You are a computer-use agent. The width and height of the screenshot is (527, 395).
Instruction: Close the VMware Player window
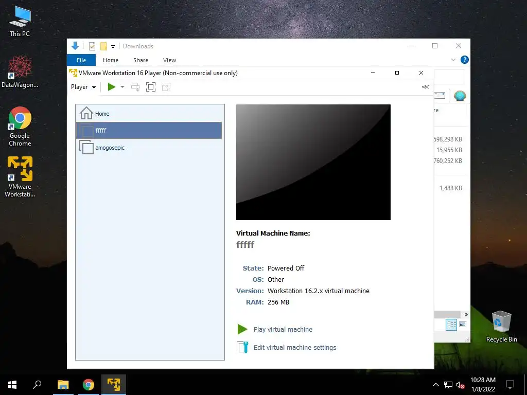(421, 73)
